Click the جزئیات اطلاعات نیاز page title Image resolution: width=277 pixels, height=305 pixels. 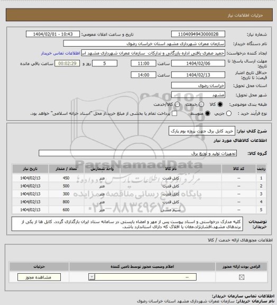click(245, 15)
